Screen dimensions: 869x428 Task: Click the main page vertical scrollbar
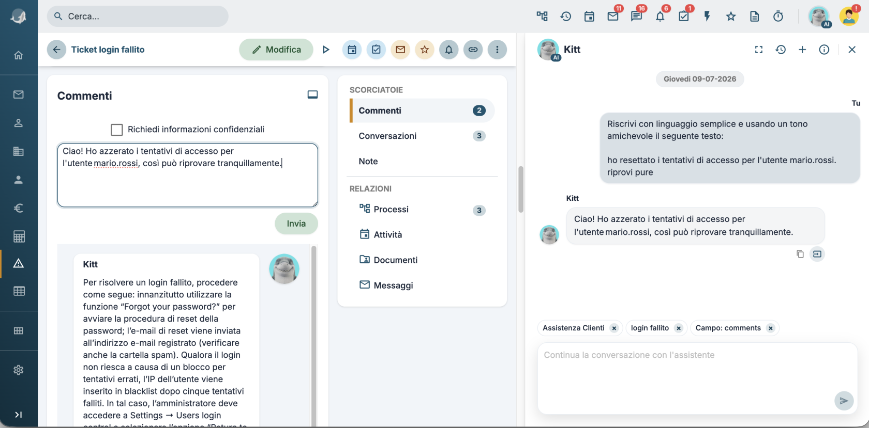click(521, 189)
